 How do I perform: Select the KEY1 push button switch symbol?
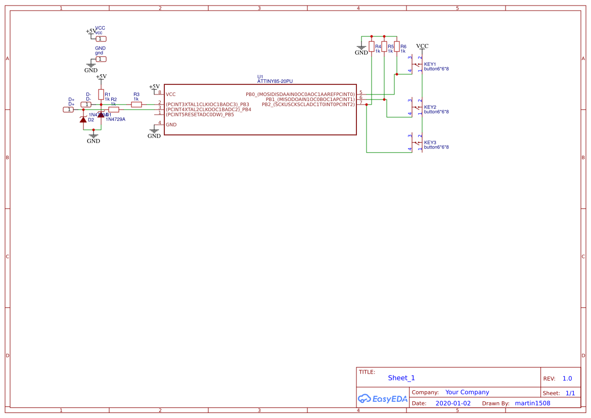click(x=417, y=65)
